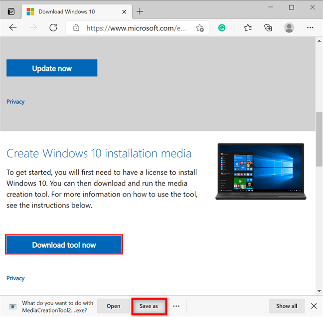Screen dimensions: 323x317
Task: Refresh the current page
Action: (x=53, y=27)
